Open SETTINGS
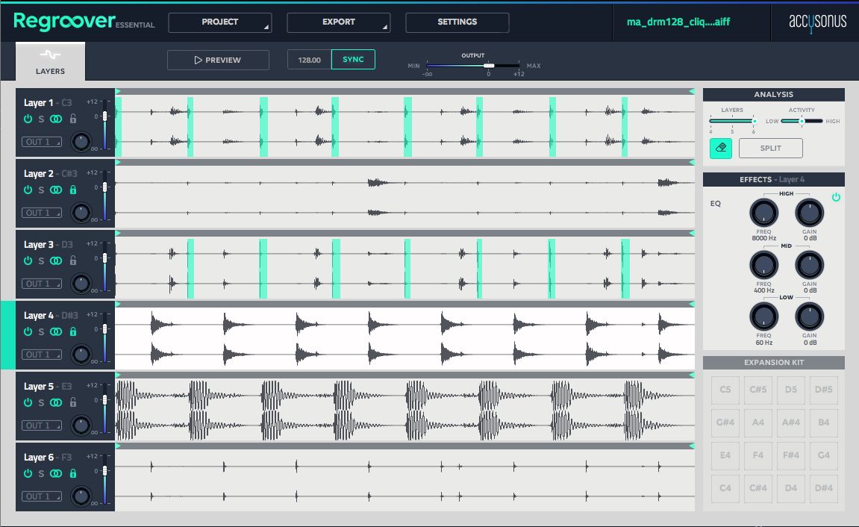The width and height of the screenshot is (859, 527). (x=457, y=22)
